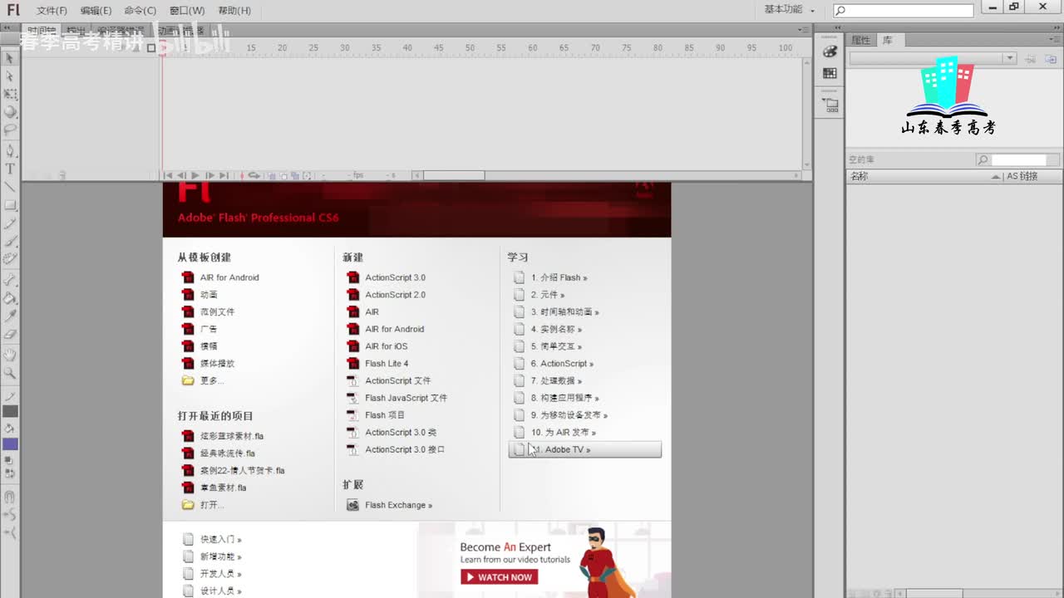The width and height of the screenshot is (1064, 598).
Task: Select the Eraser tool
Action: (x=10, y=334)
